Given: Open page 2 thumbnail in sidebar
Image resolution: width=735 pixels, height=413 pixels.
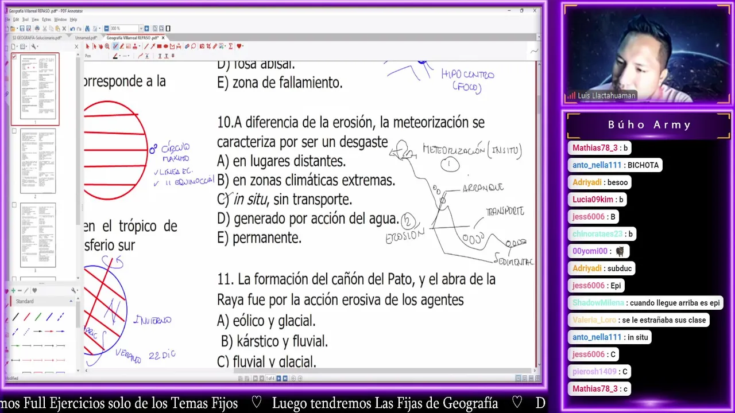Looking at the screenshot, I should click(x=38, y=161).
